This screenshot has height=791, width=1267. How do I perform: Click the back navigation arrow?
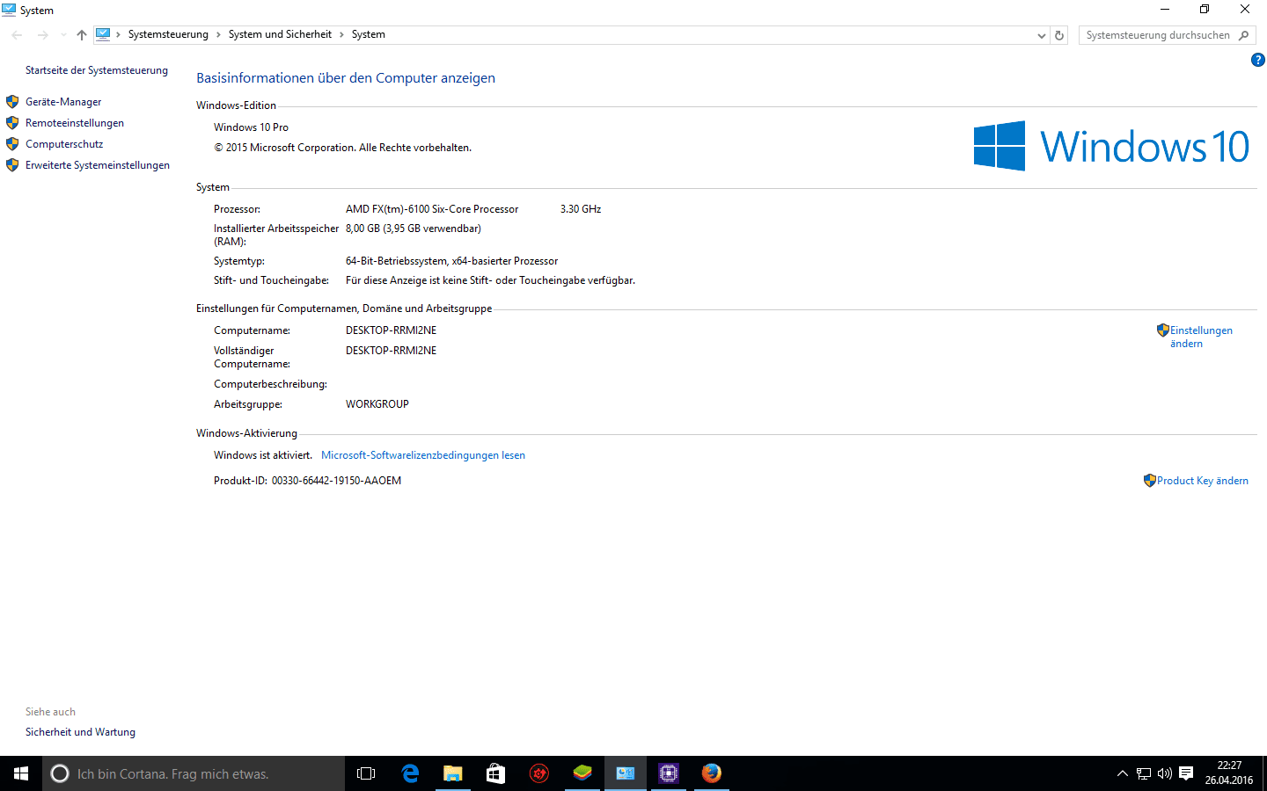point(17,35)
